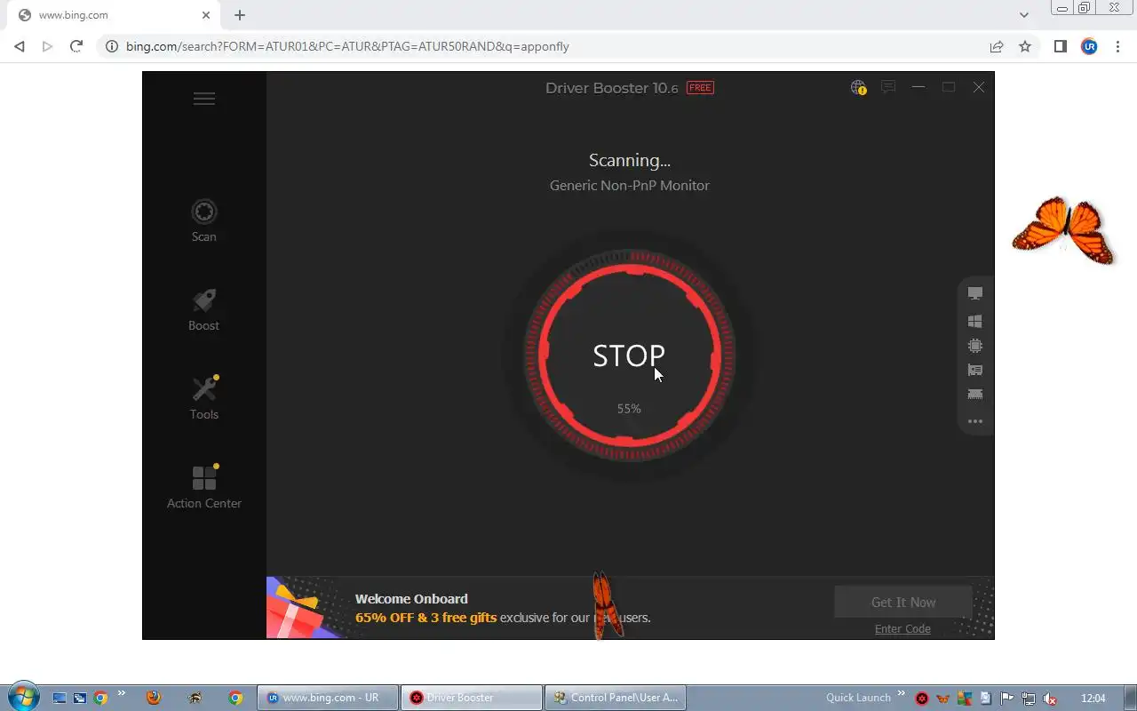This screenshot has width=1137, height=711.
Task: Click the globe network warning icon
Action: tap(858, 87)
